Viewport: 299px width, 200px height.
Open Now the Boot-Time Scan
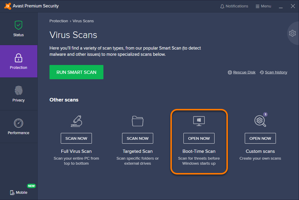pyautogui.click(x=199, y=138)
